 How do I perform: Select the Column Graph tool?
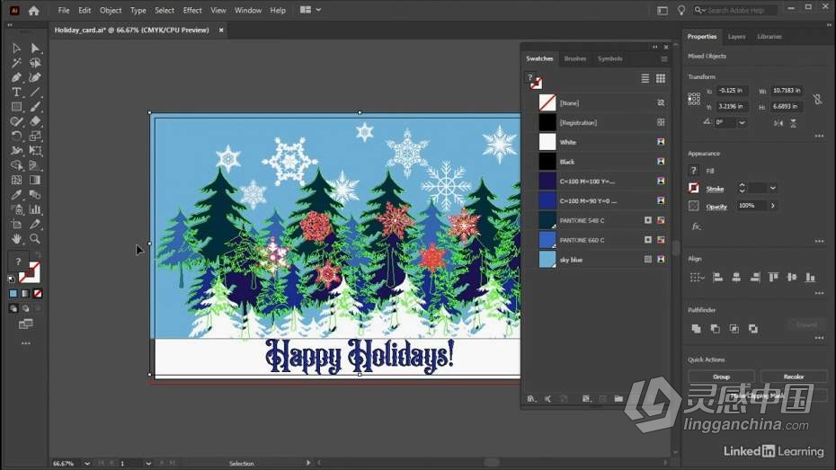(35, 209)
